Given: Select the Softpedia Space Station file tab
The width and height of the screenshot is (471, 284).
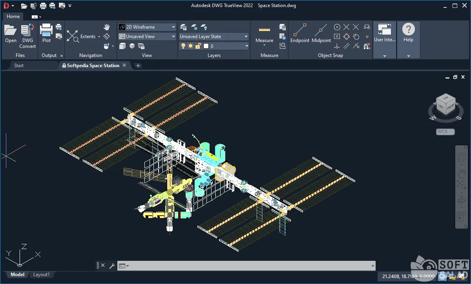Looking at the screenshot, I should click(93, 66).
